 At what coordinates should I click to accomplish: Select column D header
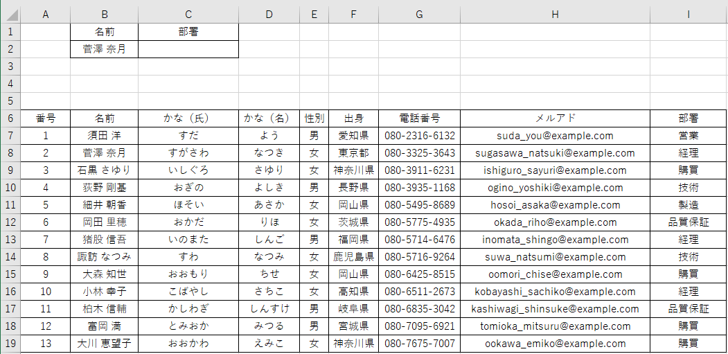point(269,15)
